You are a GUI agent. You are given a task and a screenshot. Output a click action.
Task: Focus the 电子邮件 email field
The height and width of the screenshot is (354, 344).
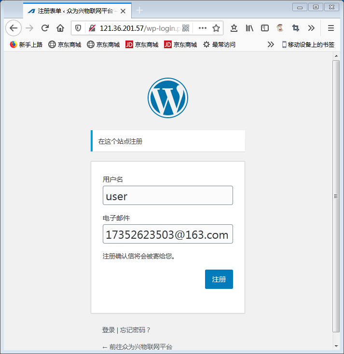168,234
